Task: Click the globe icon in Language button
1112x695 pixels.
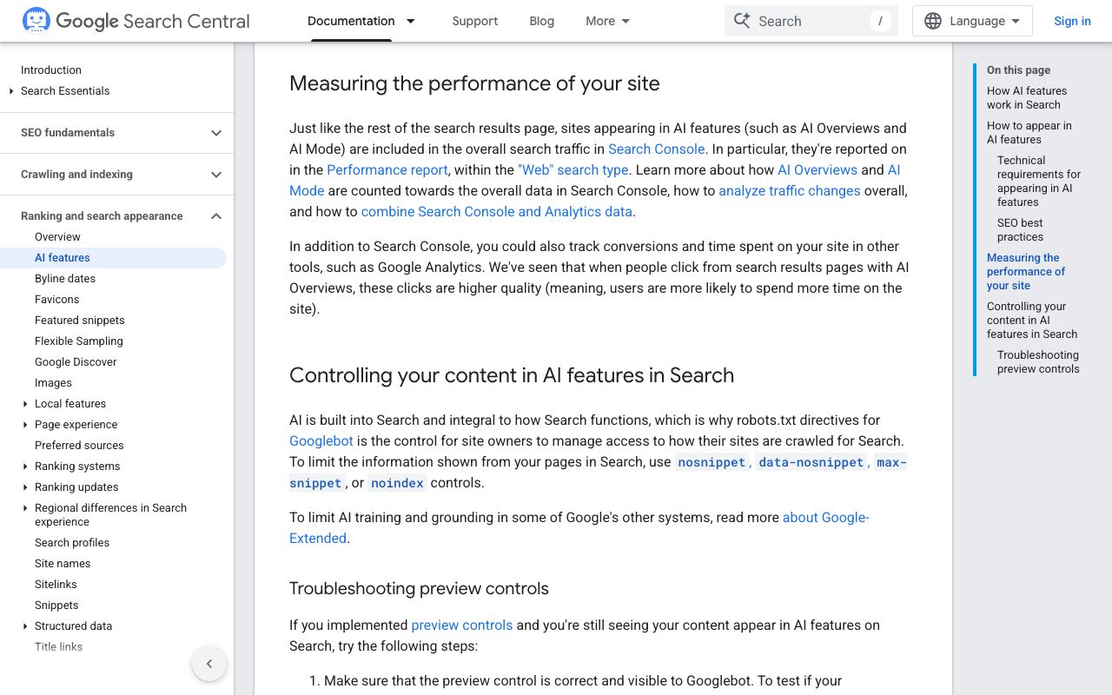Action: click(933, 21)
